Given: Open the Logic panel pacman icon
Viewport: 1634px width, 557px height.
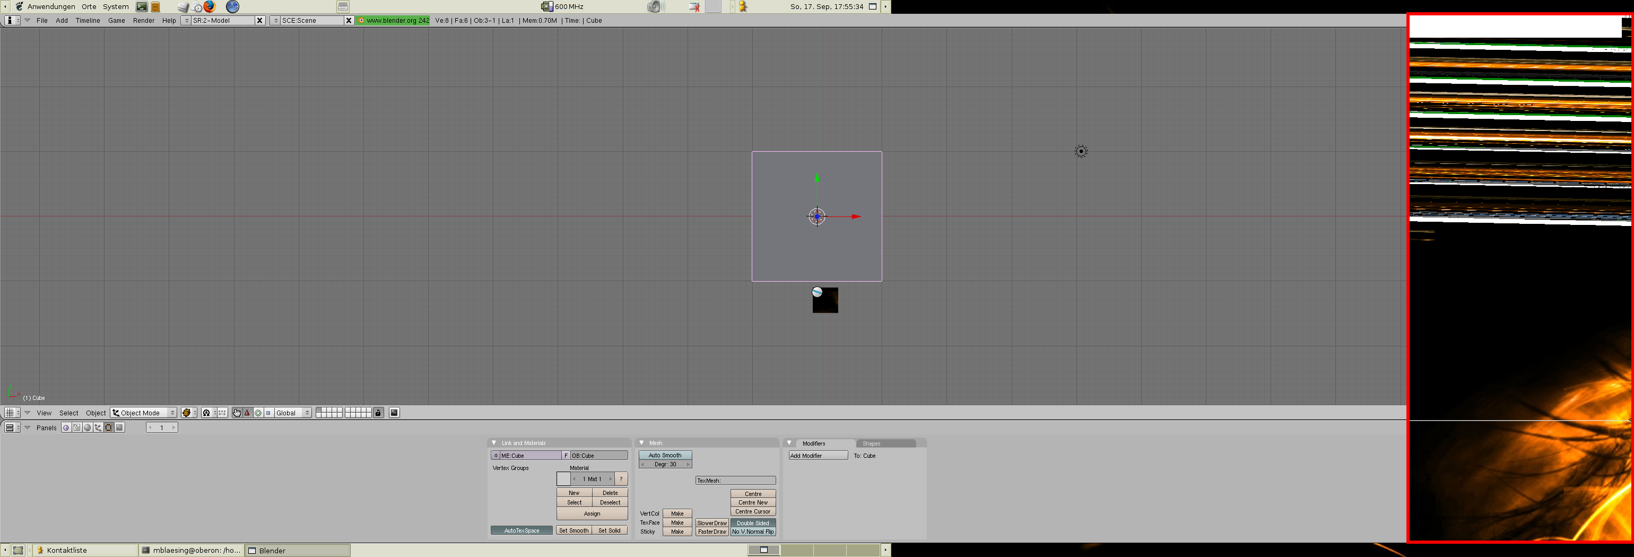Looking at the screenshot, I should [66, 428].
